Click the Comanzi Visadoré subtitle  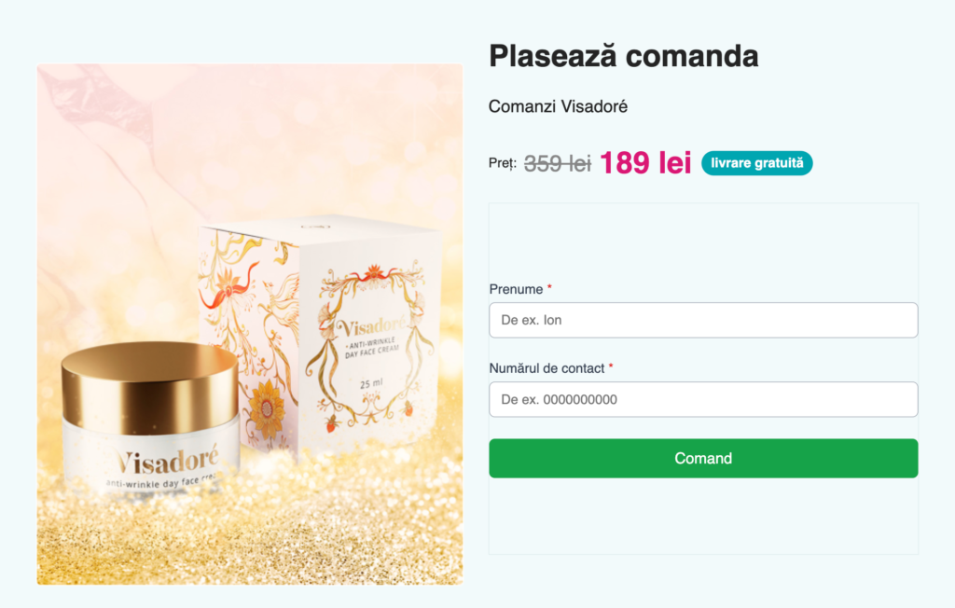point(558,106)
